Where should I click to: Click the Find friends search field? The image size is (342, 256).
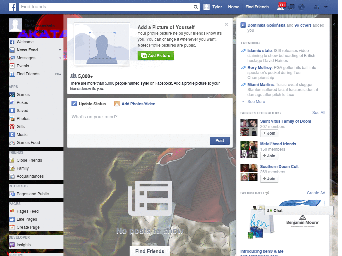coord(106,7)
